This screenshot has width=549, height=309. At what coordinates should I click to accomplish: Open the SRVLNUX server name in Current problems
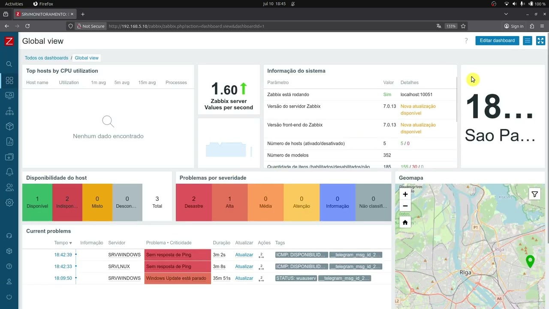point(119,267)
